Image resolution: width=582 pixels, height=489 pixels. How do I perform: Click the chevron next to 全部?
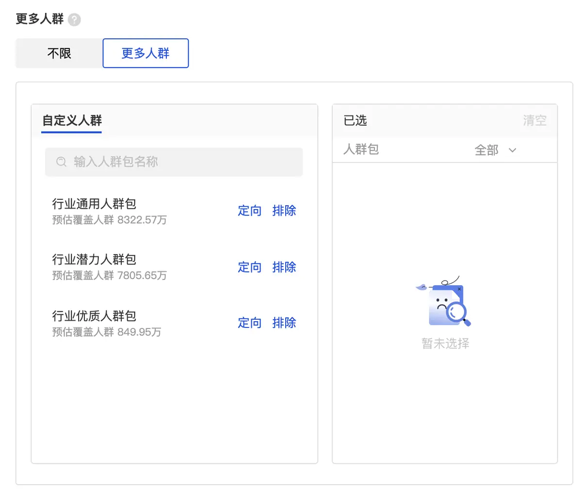pos(512,150)
